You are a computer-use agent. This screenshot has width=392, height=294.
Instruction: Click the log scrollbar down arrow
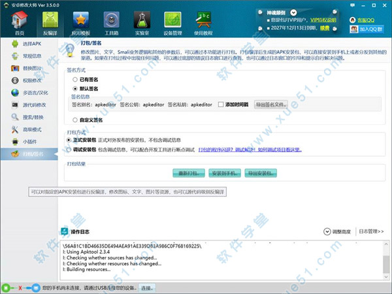(386, 276)
